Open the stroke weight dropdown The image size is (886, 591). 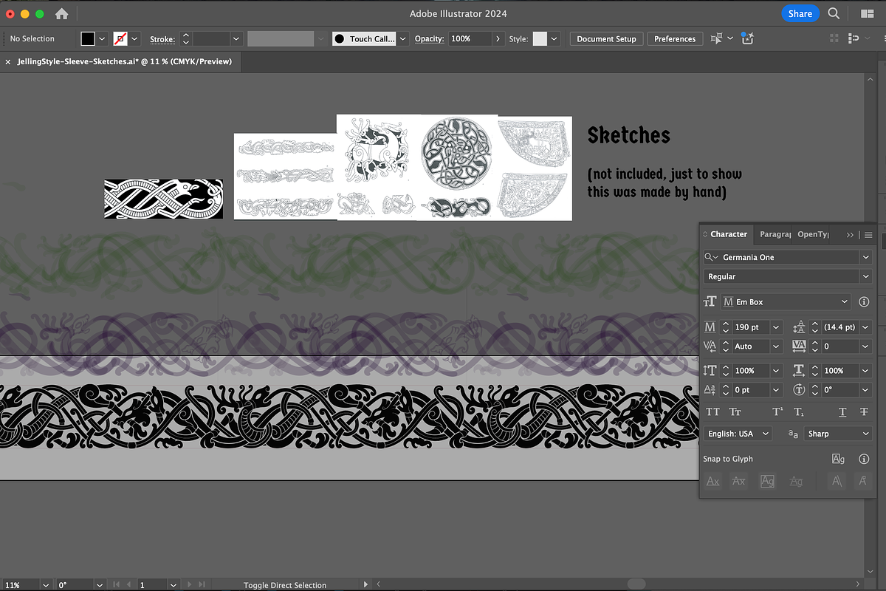[236, 38]
